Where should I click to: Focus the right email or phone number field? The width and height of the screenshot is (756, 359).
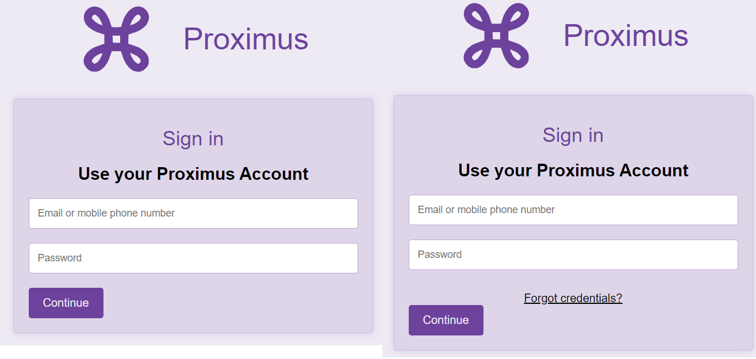click(573, 210)
